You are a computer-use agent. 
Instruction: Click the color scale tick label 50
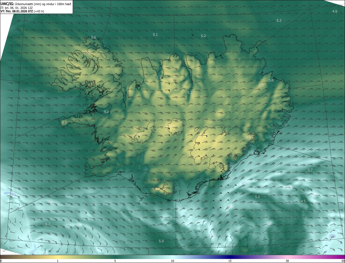coord(343,261)
